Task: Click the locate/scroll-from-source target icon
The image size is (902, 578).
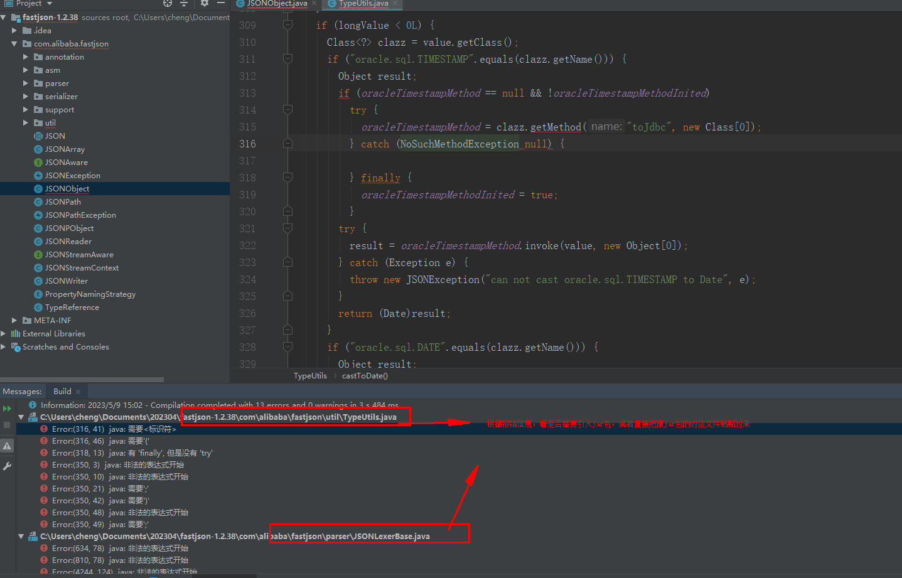Action: (x=167, y=3)
